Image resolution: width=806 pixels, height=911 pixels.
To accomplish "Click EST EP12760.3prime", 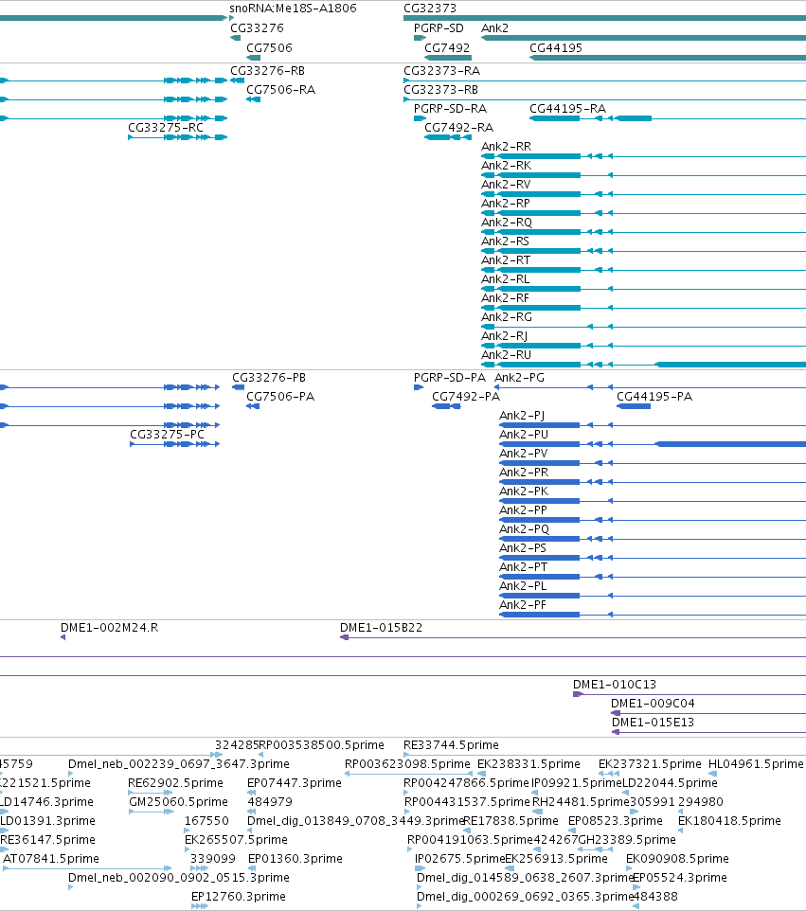I will pos(239,897).
